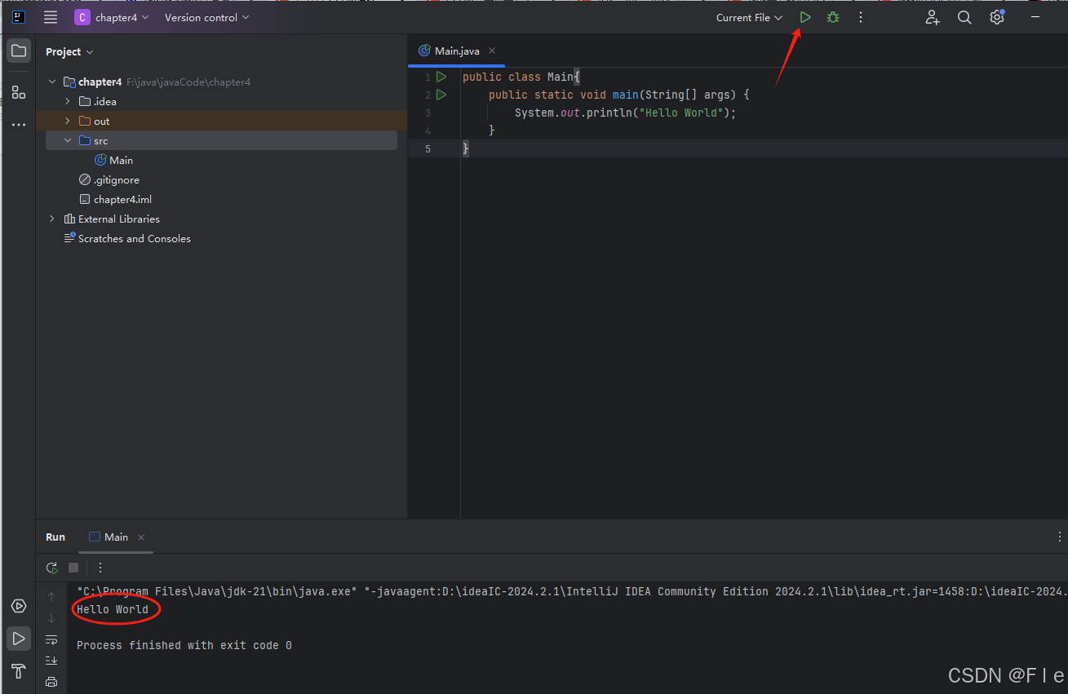Screen dimensions: 1068x694
Task: Start debugging with the bug icon
Action: tap(832, 17)
